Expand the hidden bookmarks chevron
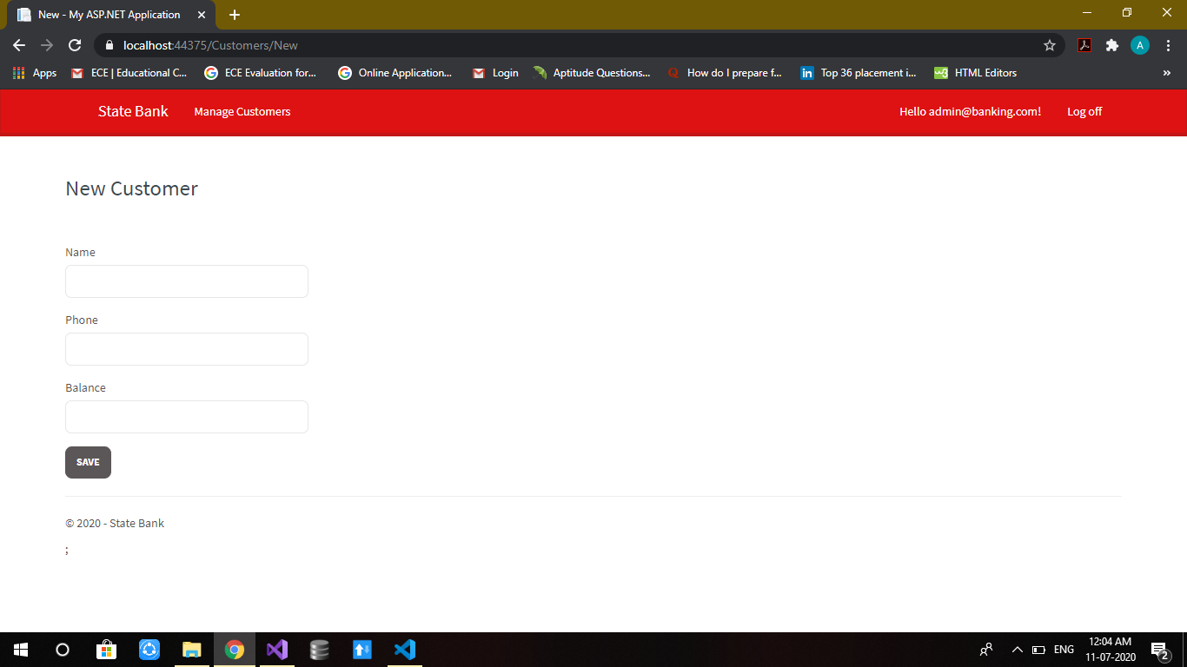Screen dimensions: 1187x667 [x=1167, y=73]
